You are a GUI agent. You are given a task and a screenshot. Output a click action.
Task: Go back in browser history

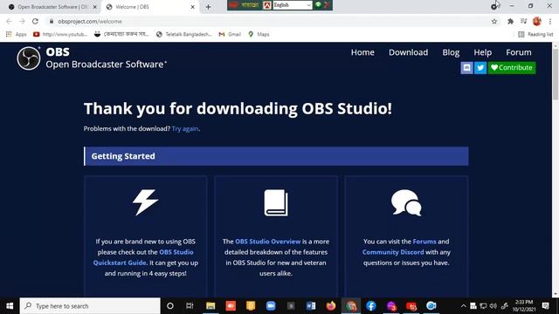tap(10, 21)
